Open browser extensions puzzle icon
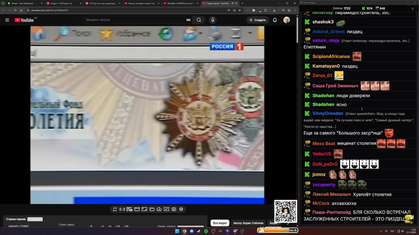Viewport: 419px width, 235px height. tap(265, 10)
